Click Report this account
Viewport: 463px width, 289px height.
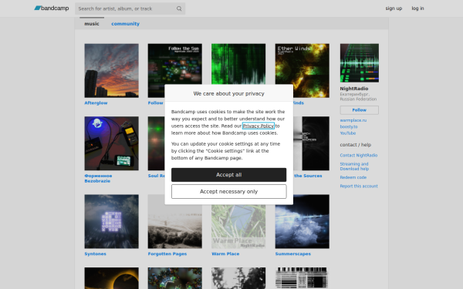tap(359, 186)
